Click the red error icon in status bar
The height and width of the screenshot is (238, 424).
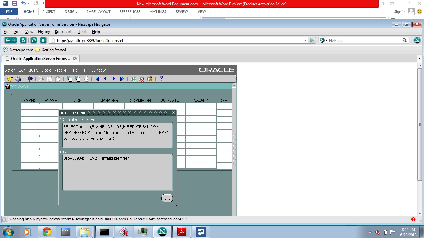[413, 219]
